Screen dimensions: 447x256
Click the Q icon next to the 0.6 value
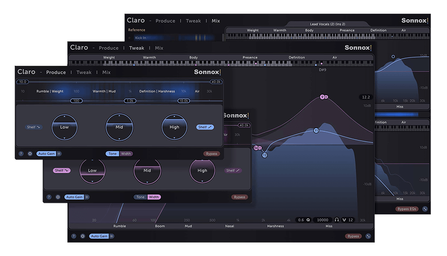click(308, 220)
